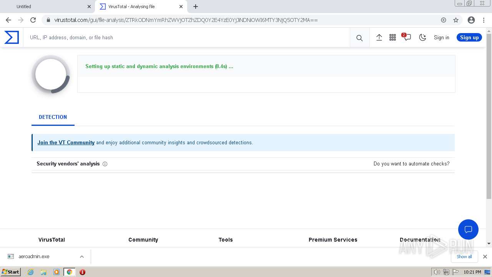Open a new browser tab

click(x=196, y=7)
